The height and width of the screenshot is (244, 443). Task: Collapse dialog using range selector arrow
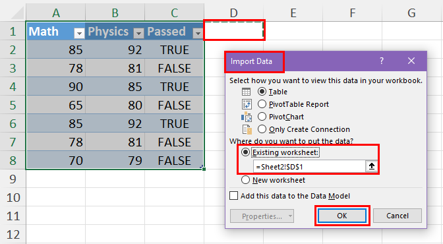(x=372, y=166)
